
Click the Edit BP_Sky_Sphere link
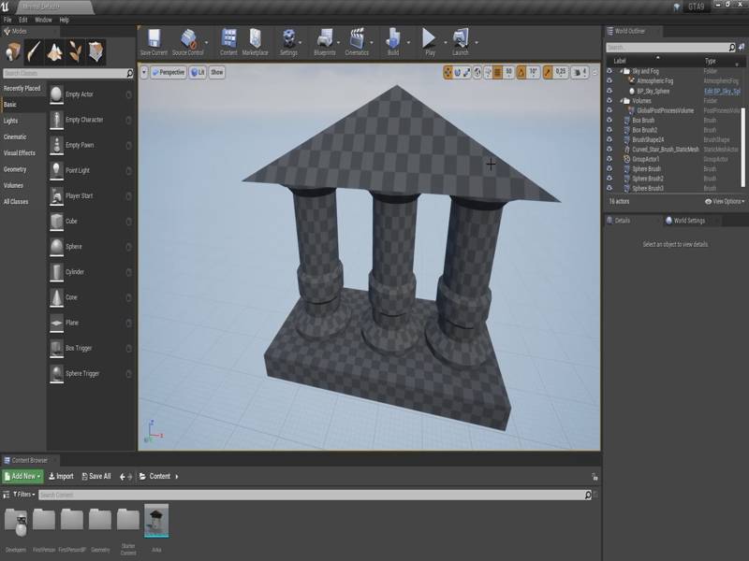point(722,91)
